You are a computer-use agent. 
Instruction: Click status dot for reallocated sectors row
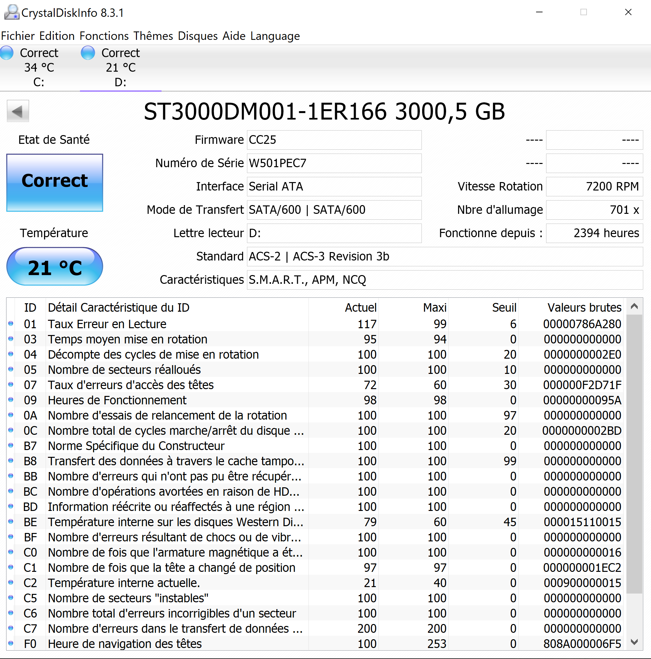11,369
